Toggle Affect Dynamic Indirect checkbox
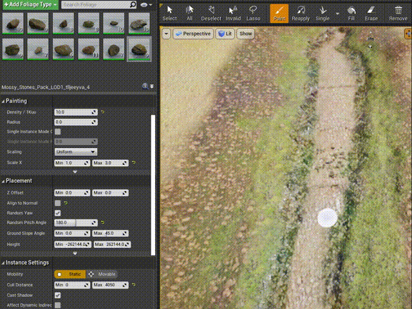Screen dimensions: 412x309 (57, 305)
